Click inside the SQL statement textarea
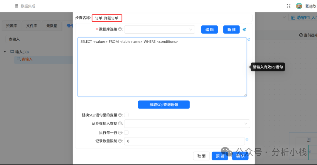 (x=162, y=67)
